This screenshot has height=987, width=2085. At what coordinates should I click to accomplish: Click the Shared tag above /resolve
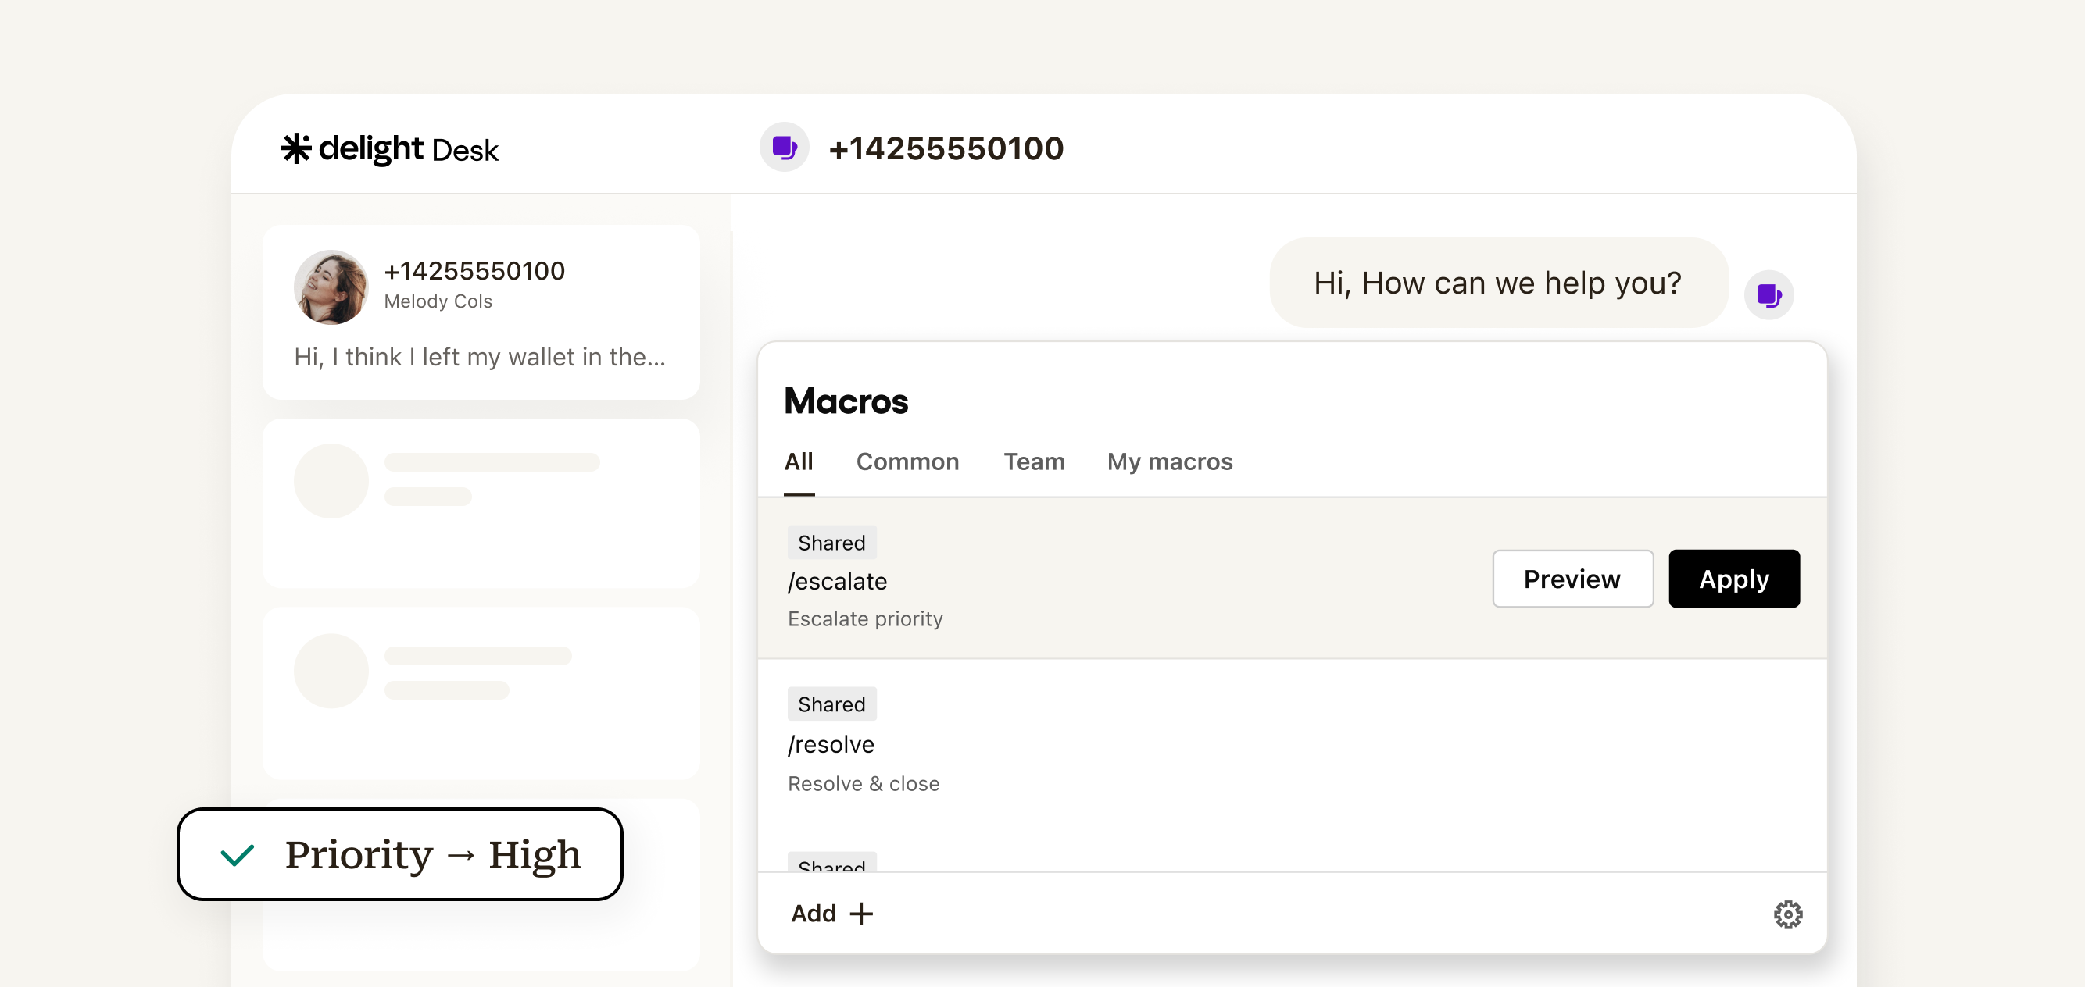pos(831,704)
